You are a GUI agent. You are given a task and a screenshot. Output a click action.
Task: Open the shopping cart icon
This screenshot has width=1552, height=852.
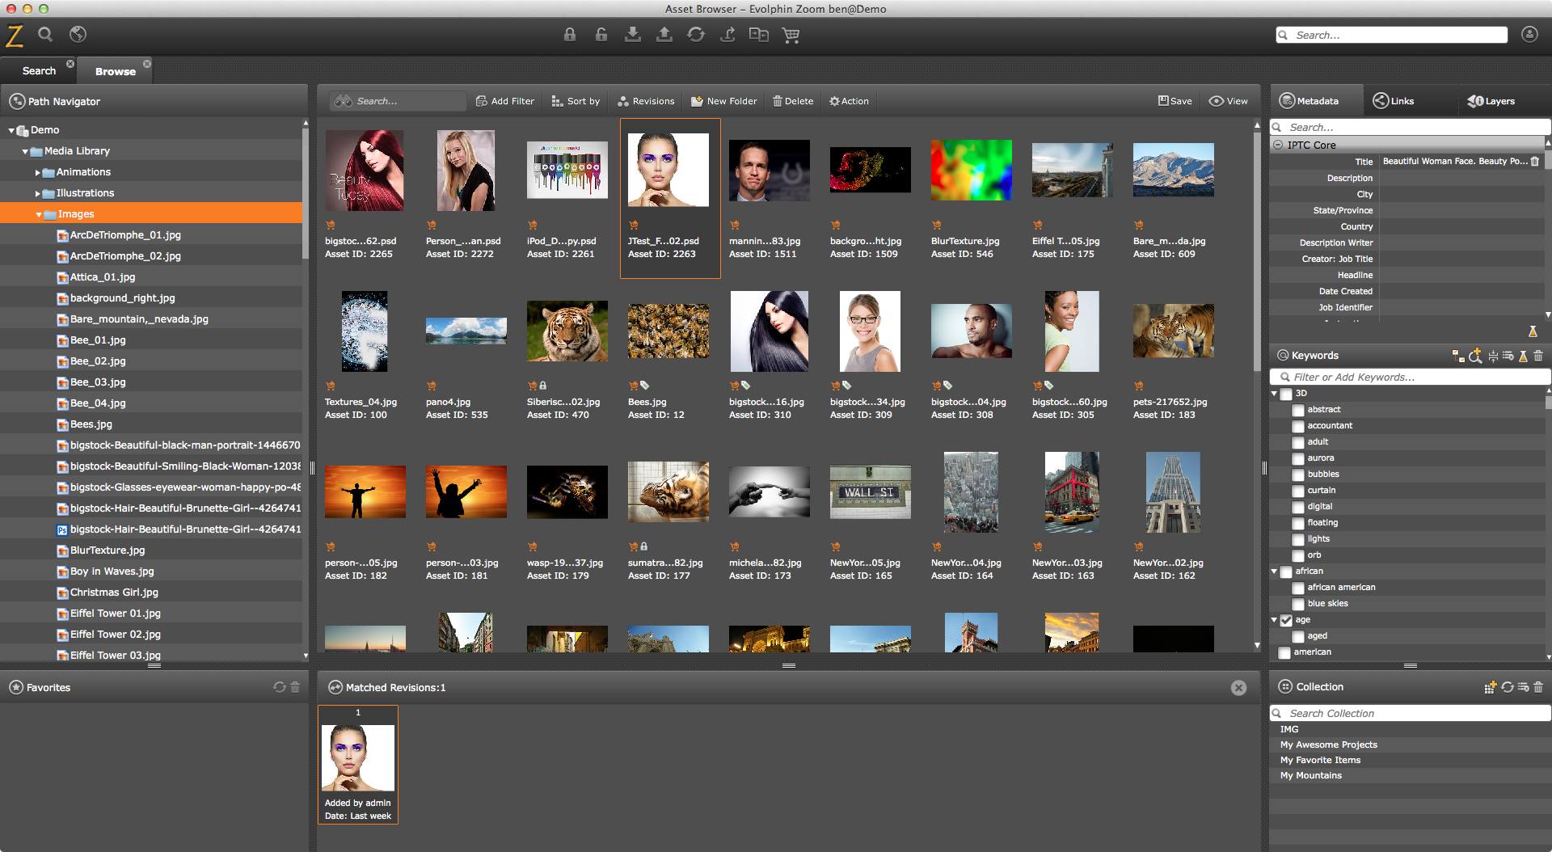[x=791, y=35]
